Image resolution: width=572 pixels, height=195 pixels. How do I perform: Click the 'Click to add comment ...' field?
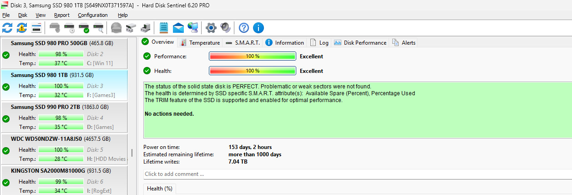[357, 174]
